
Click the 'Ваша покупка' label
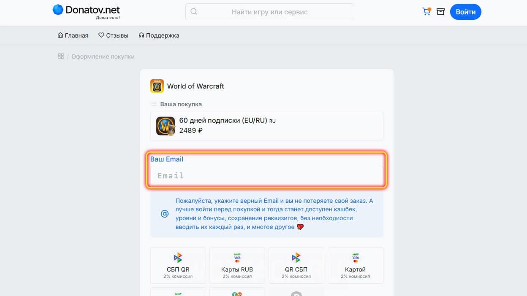(x=181, y=104)
